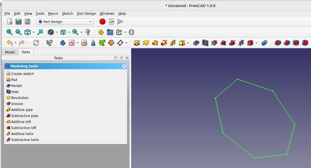Set isometric view with the cube icon
This screenshot has height=168, width=311.
point(27,32)
